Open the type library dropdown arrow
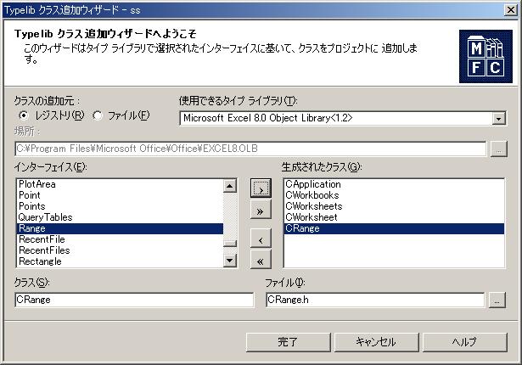 (499, 119)
